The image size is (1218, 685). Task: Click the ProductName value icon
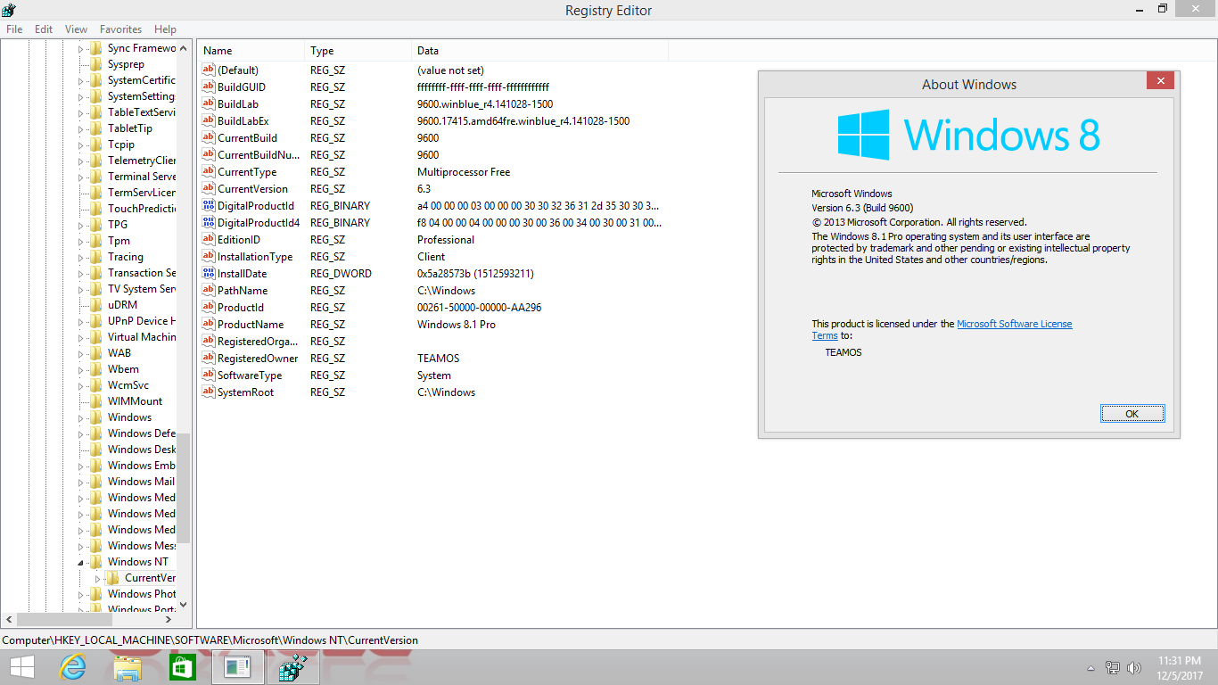209,325
